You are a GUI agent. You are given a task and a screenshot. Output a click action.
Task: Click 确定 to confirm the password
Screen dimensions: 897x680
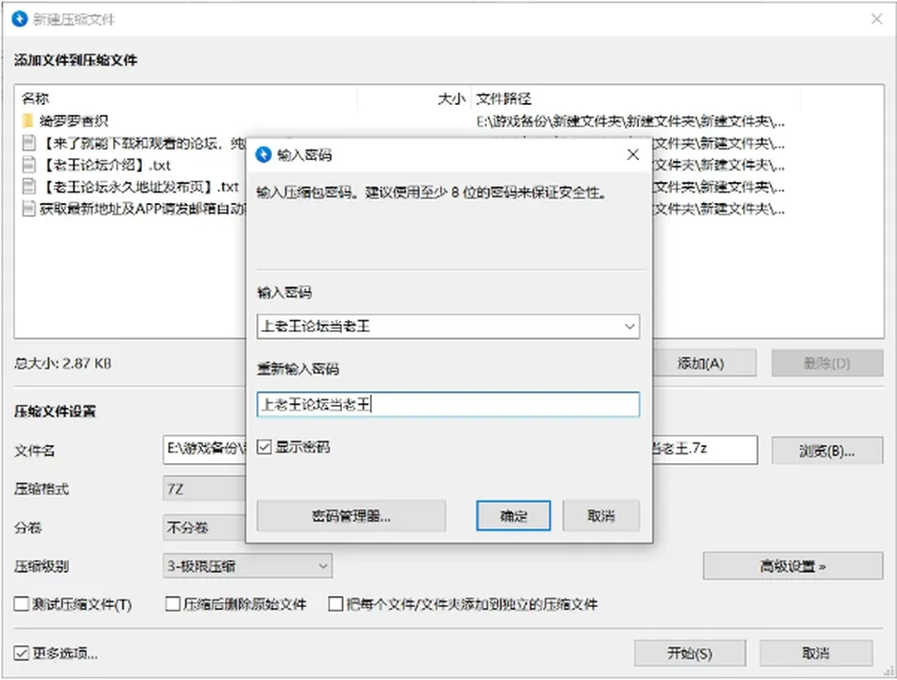point(513,515)
